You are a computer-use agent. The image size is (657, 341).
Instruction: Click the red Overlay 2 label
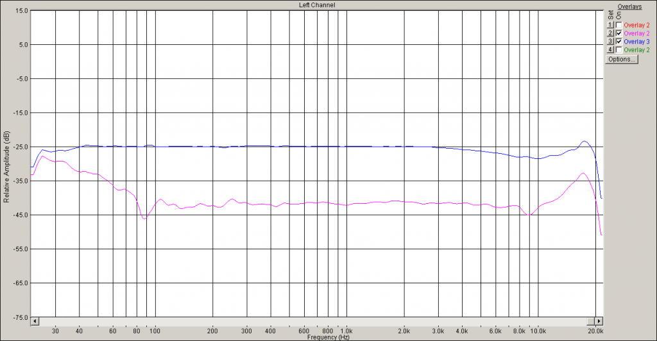pos(636,25)
